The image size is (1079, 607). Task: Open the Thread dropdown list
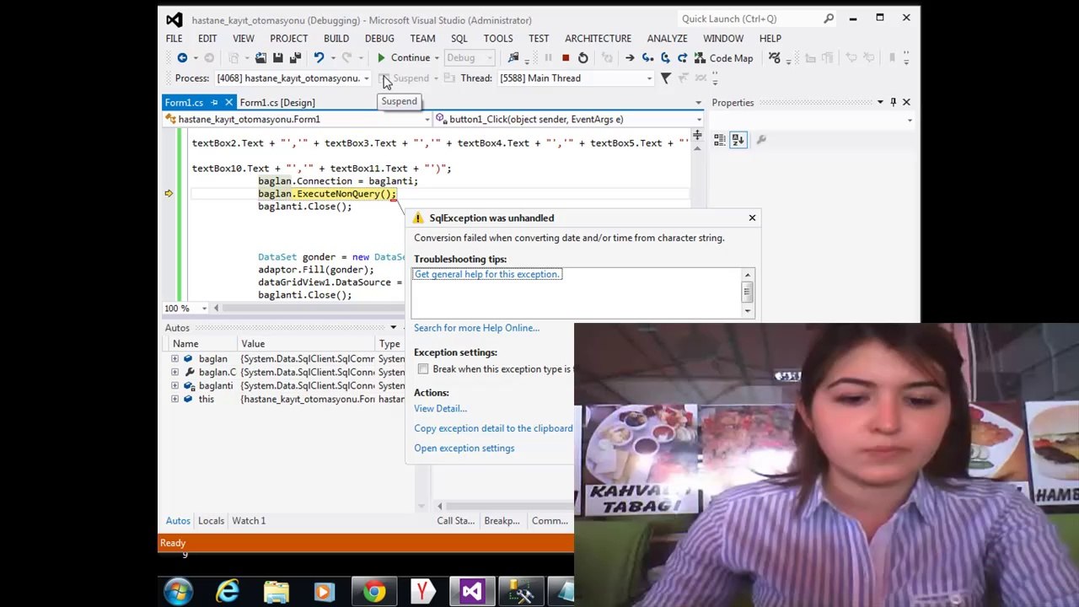pyautogui.click(x=649, y=78)
